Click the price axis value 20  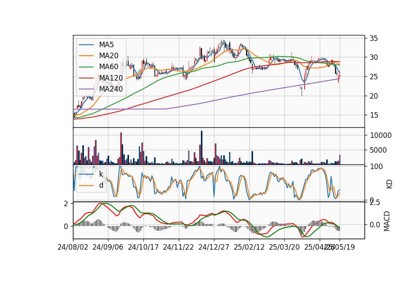click(x=374, y=96)
